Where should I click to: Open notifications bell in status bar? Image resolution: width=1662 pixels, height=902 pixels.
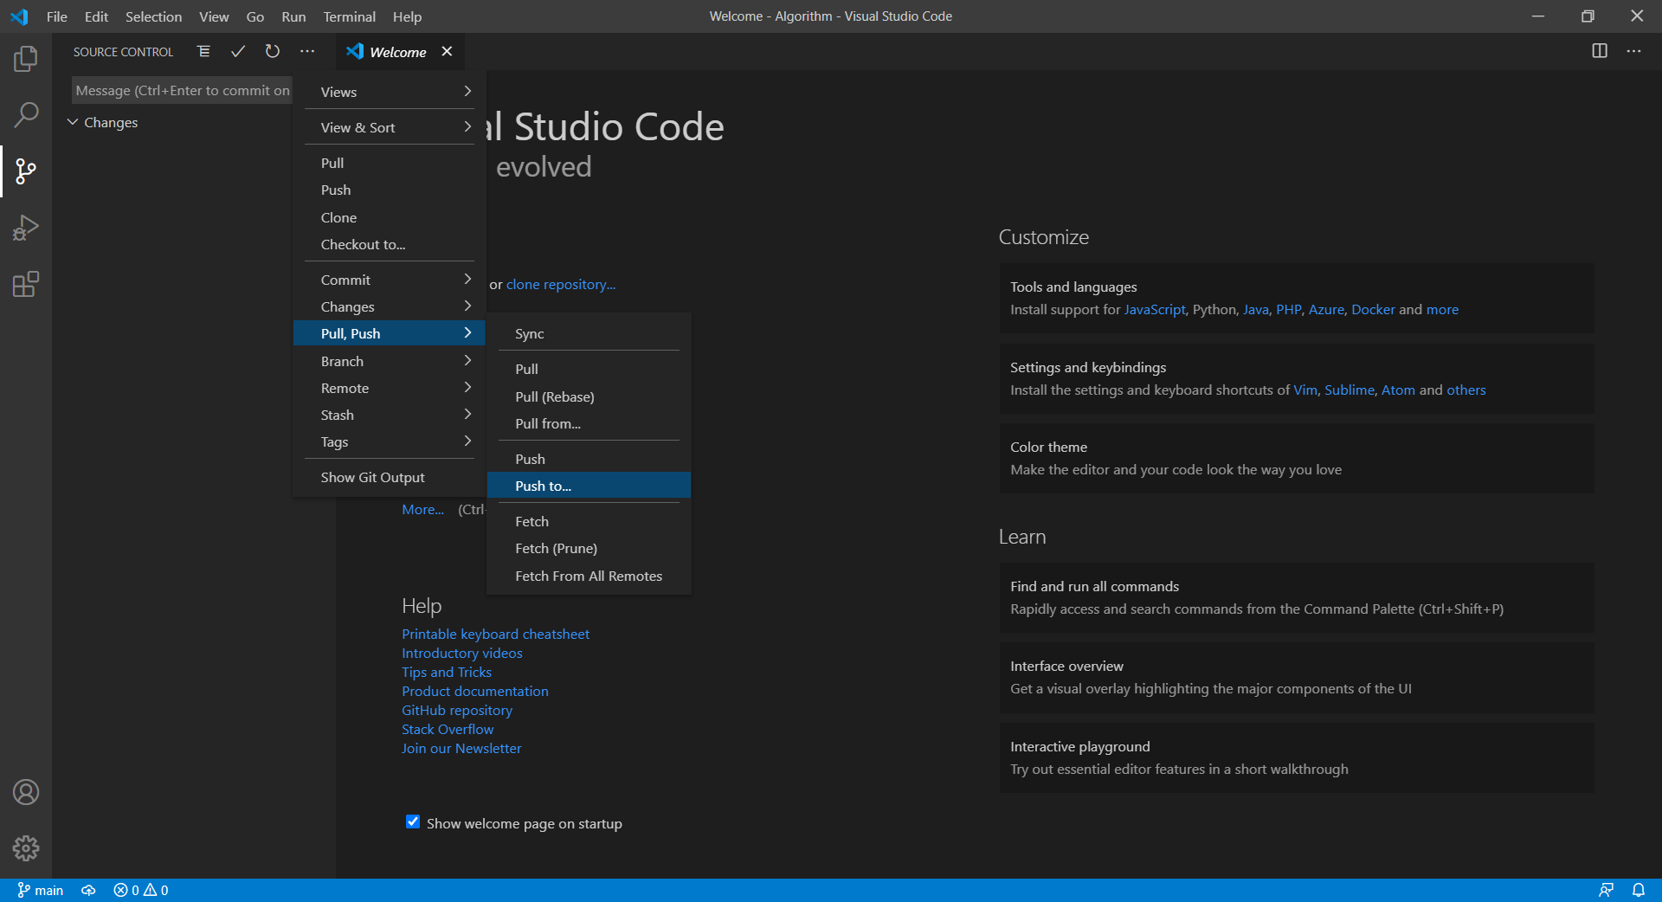(1639, 890)
